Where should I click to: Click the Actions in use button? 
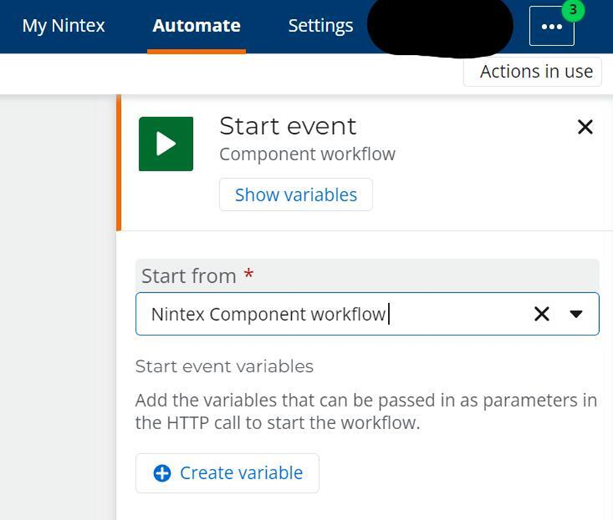point(532,72)
